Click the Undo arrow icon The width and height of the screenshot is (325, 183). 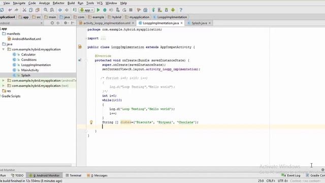(10, 10)
